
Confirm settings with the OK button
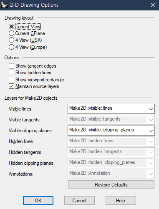(x=38, y=201)
